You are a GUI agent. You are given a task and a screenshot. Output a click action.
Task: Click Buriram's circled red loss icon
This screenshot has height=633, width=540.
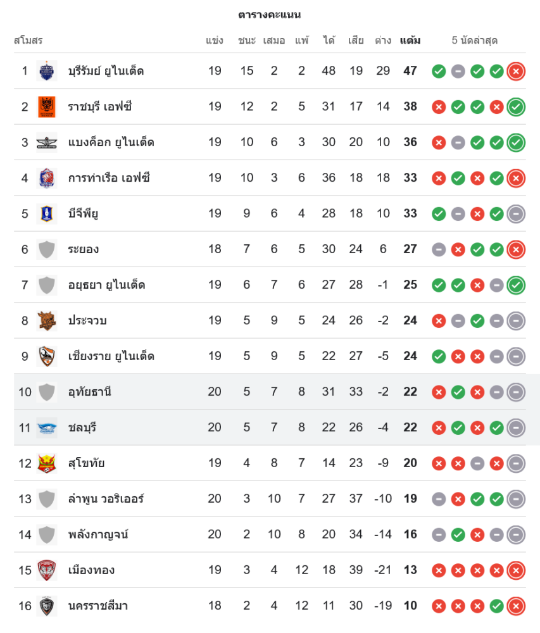click(516, 71)
